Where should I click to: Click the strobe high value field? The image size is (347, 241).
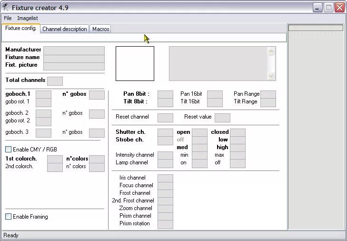click(238, 148)
